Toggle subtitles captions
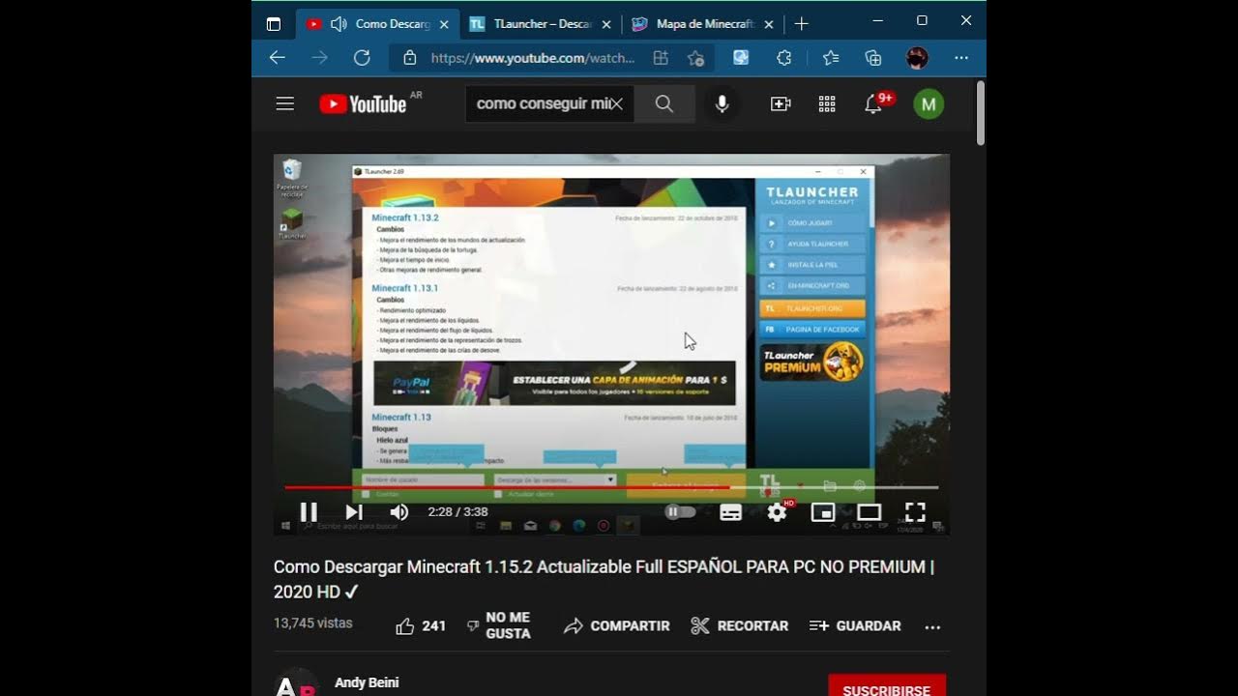The height and width of the screenshot is (696, 1238). 731,512
